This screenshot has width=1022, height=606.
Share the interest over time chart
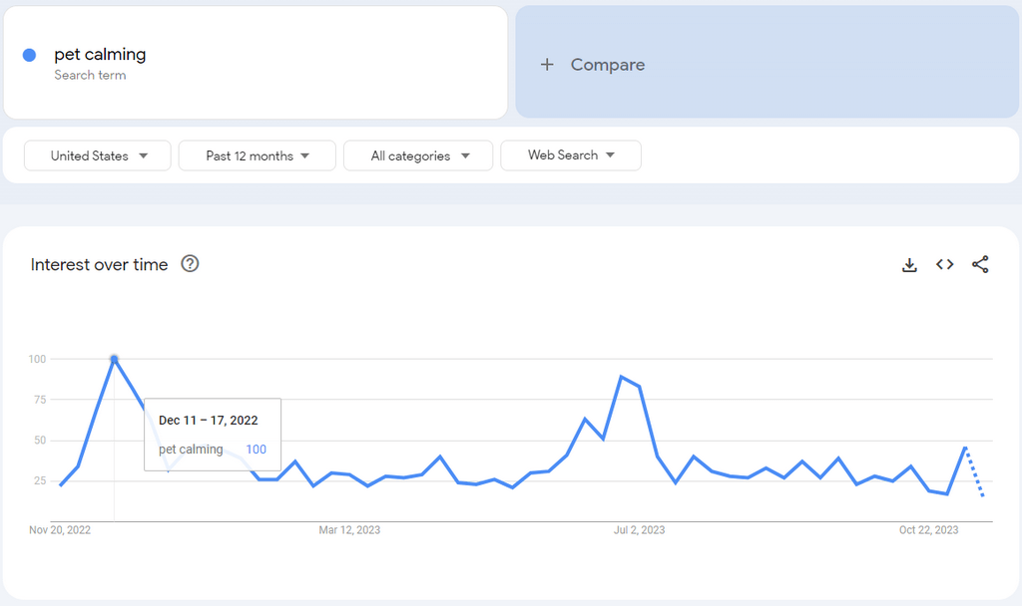[x=980, y=264]
